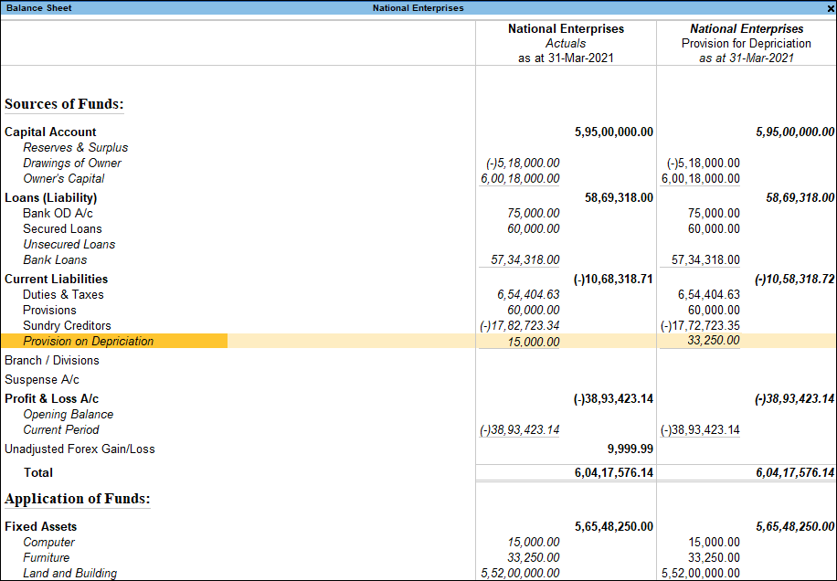Click Actuals Drawings of Owner (-)5,18,000.00

coord(523,163)
